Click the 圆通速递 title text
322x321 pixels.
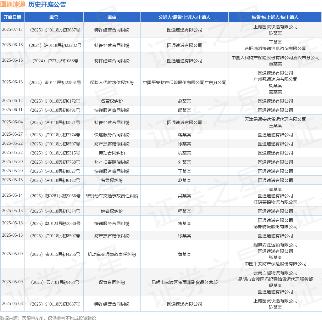13,4
